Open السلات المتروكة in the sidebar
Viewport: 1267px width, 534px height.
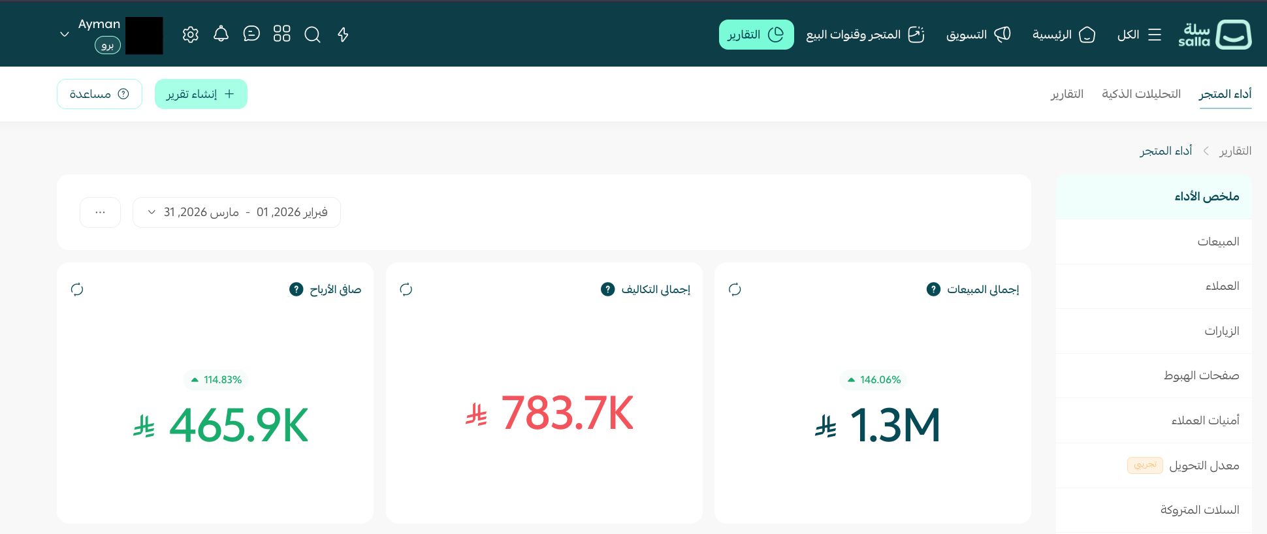(x=1199, y=510)
